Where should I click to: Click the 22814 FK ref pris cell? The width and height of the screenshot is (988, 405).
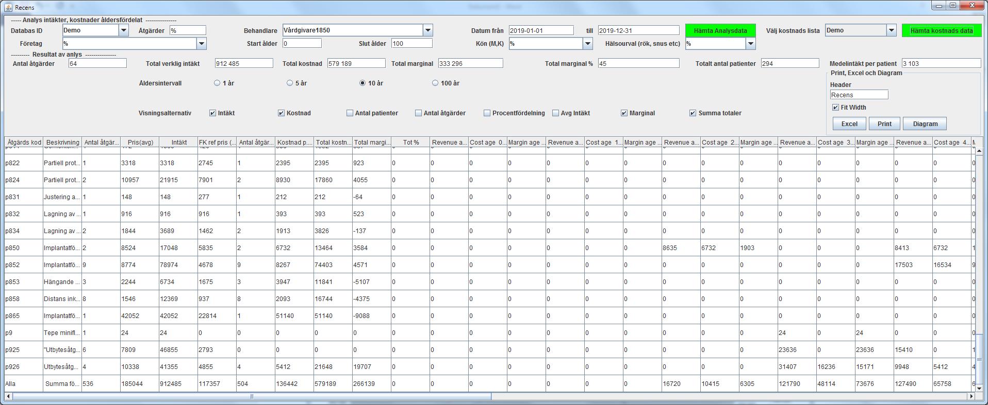tap(217, 315)
